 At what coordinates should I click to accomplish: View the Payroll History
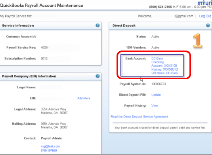point(155,106)
